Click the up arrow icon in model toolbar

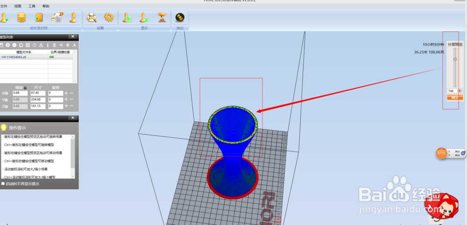tap(68, 45)
